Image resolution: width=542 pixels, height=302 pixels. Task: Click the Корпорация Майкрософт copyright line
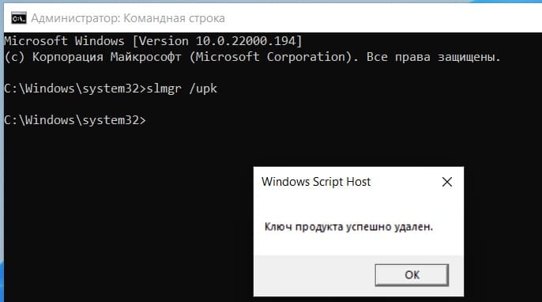point(252,57)
